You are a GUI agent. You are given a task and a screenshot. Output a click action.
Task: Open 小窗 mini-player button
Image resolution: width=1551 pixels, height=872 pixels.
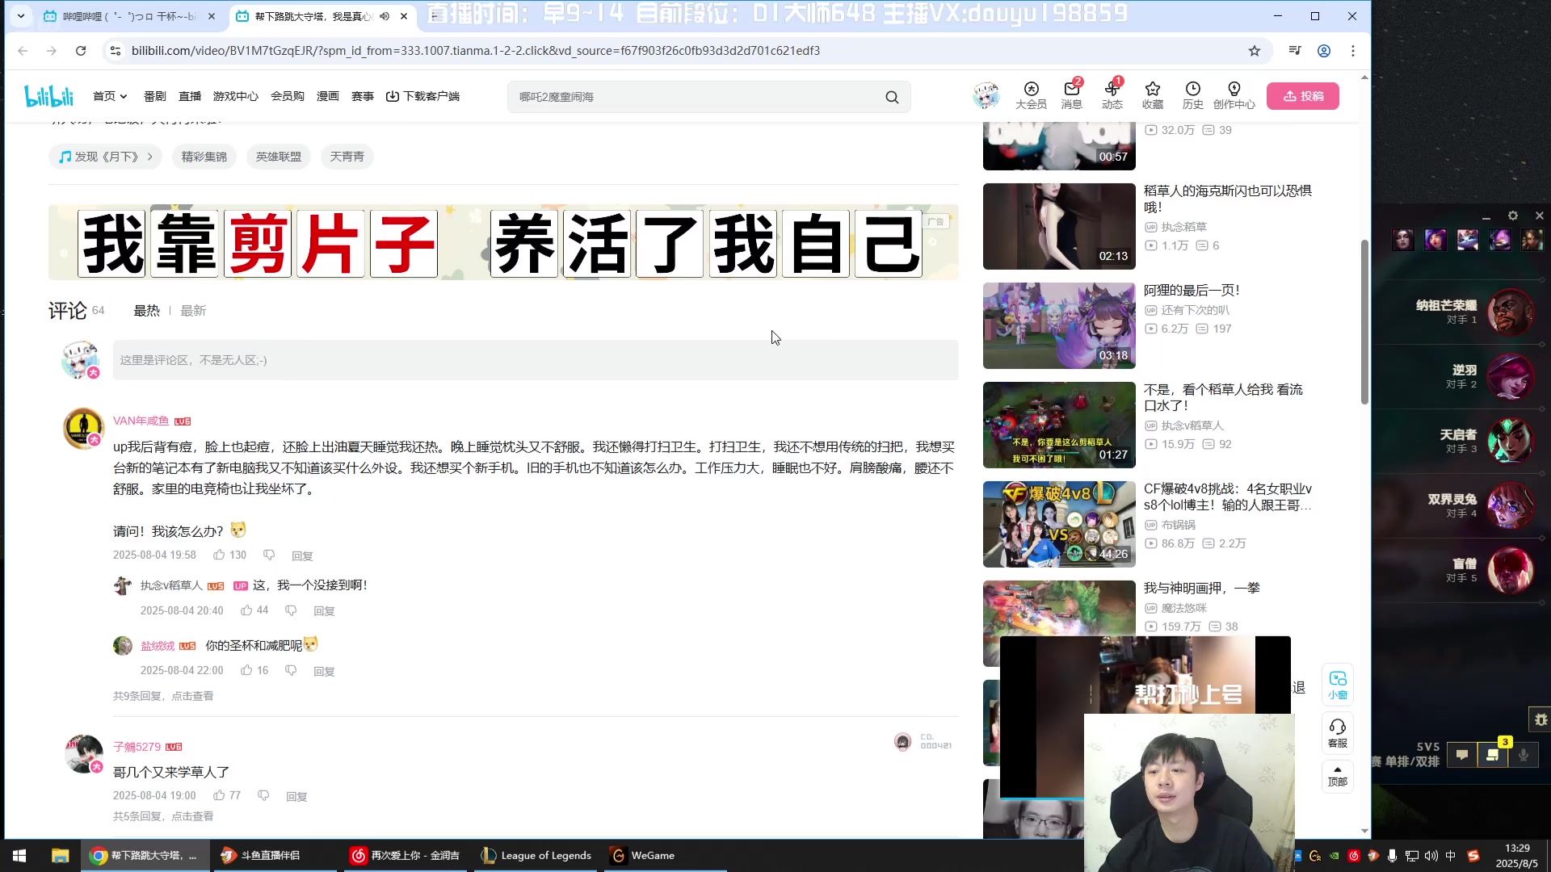coord(1338,685)
